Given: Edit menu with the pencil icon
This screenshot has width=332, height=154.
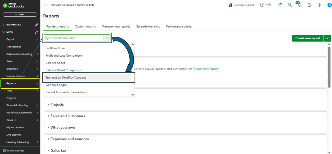Looking at the screenshot, I should pos(37,32).
